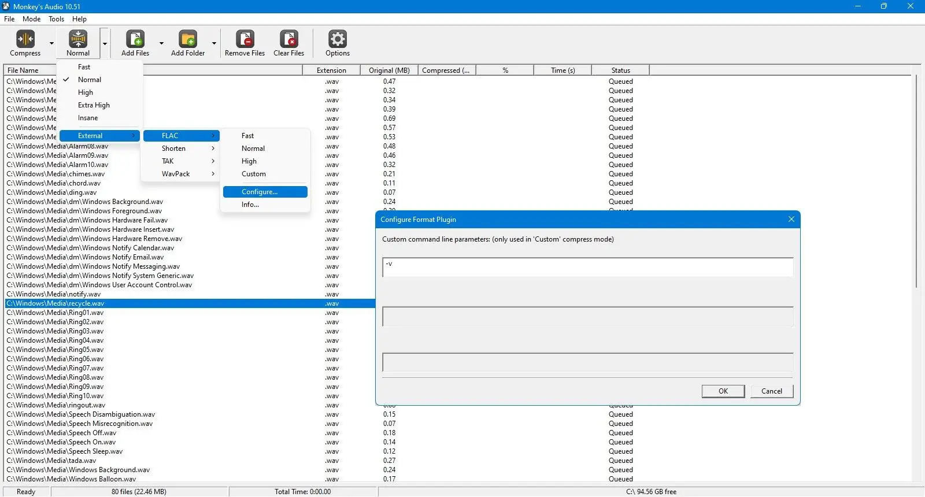Image resolution: width=925 pixels, height=497 pixels.
Task: Click the custom command line parameters field
Action: tap(588, 267)
